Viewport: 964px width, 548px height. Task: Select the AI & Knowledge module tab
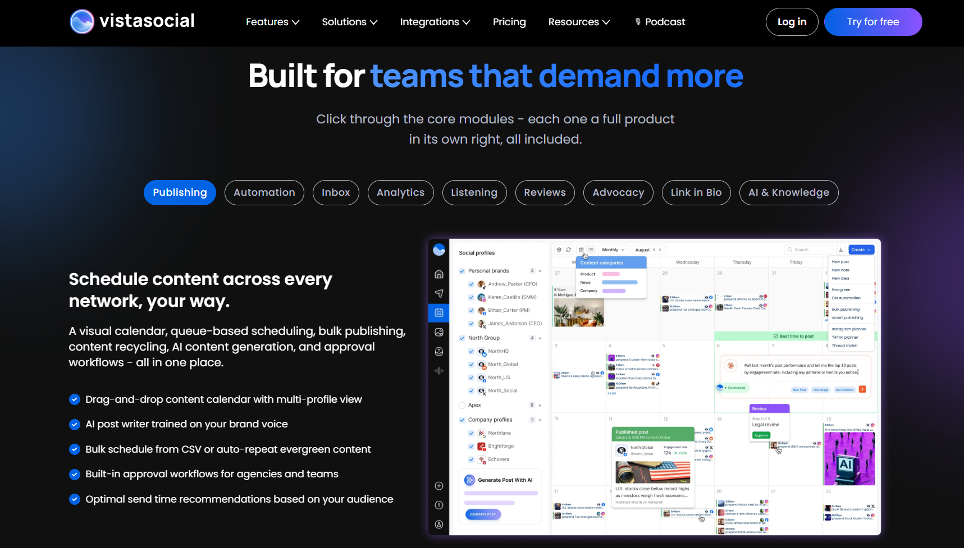pos(788,192)
